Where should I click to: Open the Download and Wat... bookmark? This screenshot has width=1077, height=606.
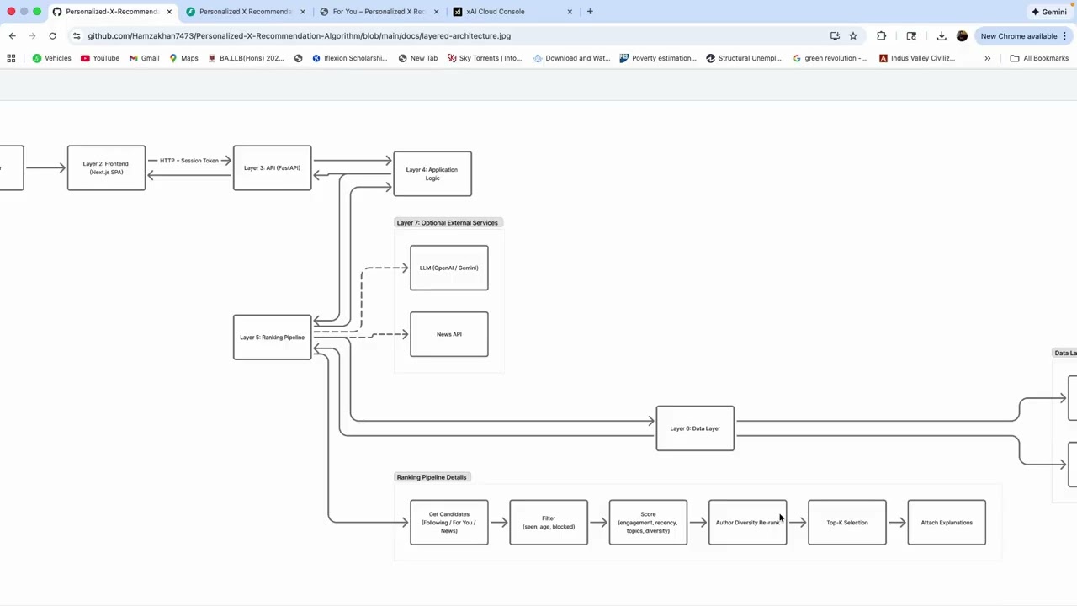click(x=571, y=58)
